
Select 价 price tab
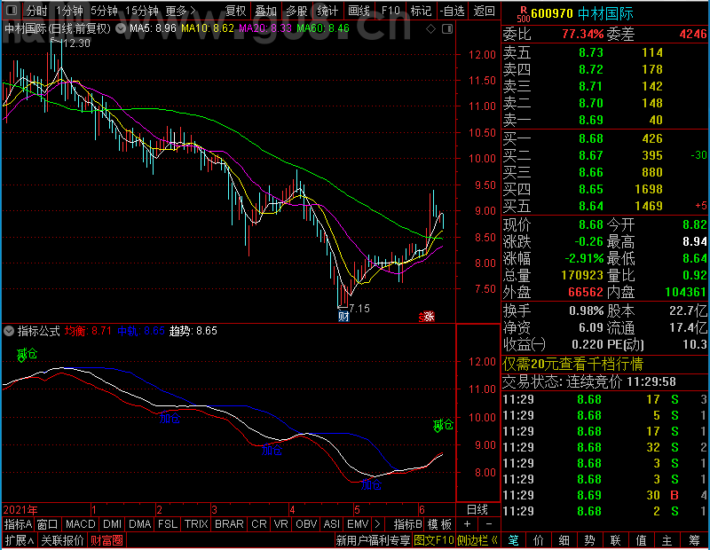pos(539,540)
